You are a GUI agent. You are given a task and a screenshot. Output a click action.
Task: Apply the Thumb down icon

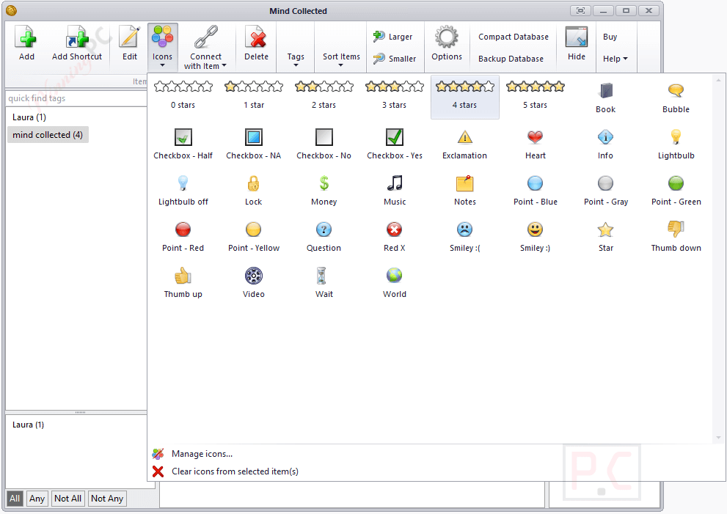[676, 236]
